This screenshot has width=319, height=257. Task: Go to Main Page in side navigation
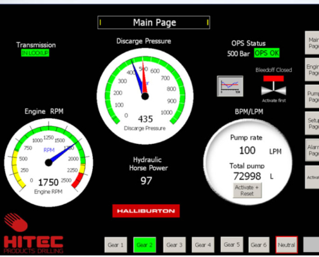(312, 43)
